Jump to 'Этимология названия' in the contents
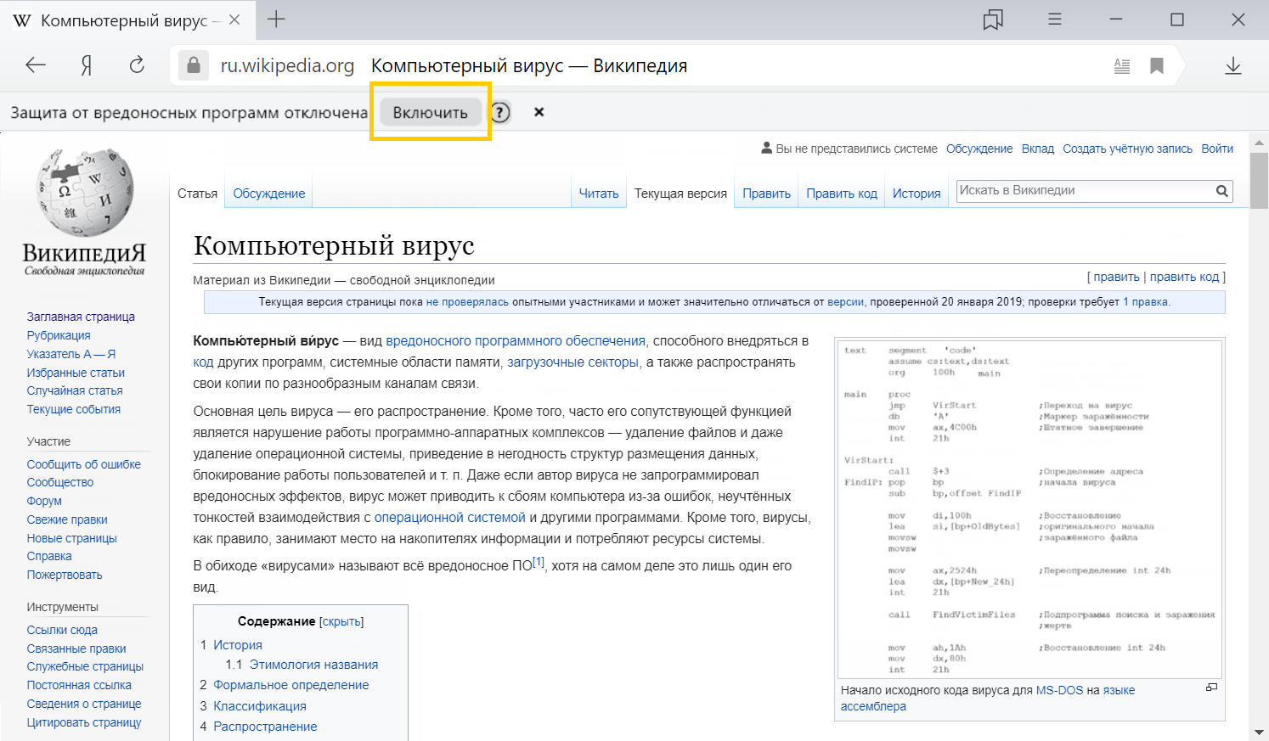Viewport: 1269px width, 741px height. click(x=313, y=665)
